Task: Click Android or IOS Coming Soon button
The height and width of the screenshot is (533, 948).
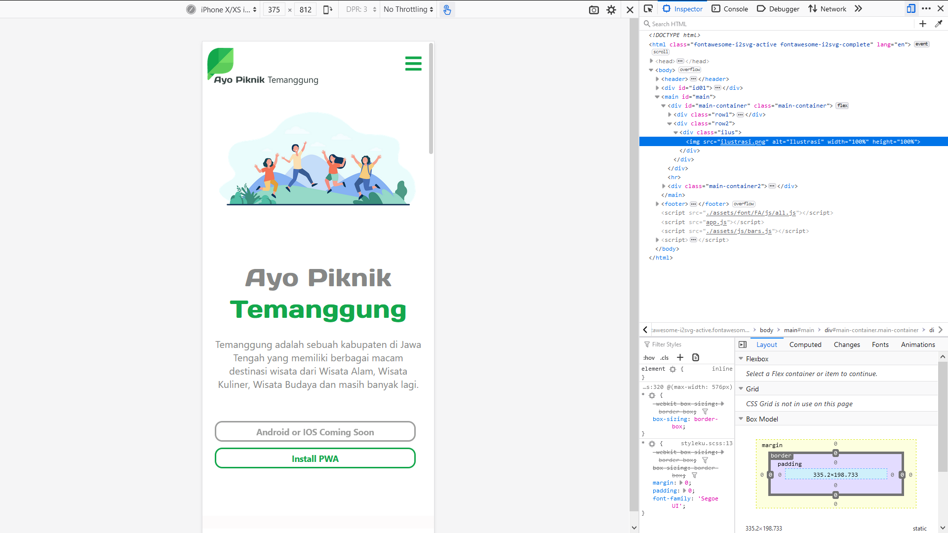Action: tap(315, 432)
